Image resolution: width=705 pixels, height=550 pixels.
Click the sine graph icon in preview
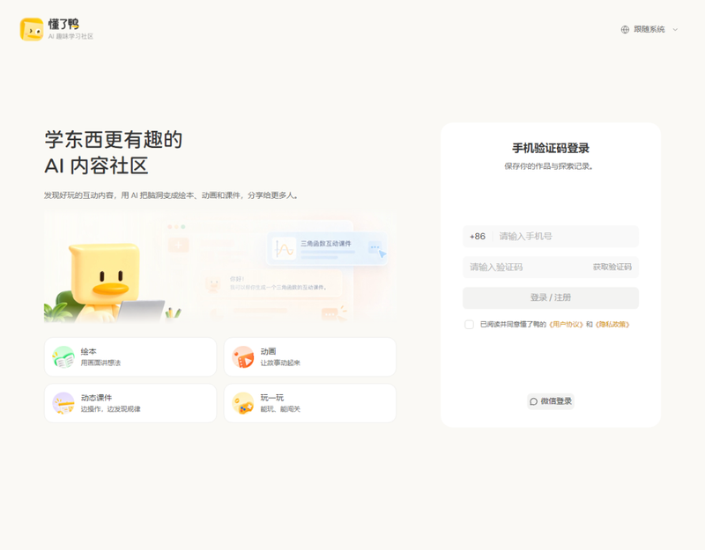point(284,248)
